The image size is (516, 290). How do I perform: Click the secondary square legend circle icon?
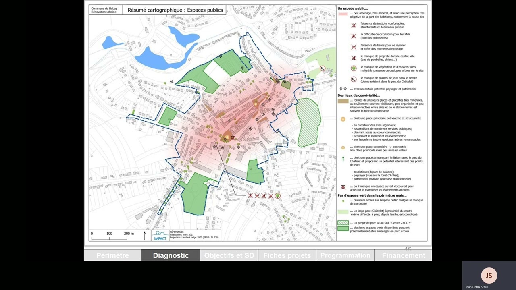click(x=343, y=148)
